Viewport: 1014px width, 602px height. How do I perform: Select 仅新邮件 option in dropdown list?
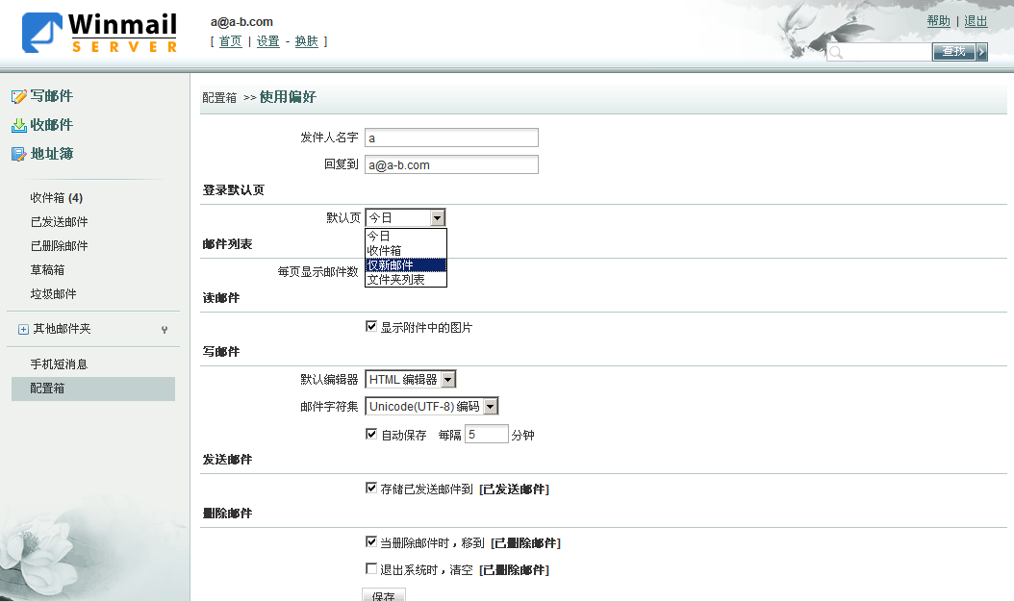[405, 265]
